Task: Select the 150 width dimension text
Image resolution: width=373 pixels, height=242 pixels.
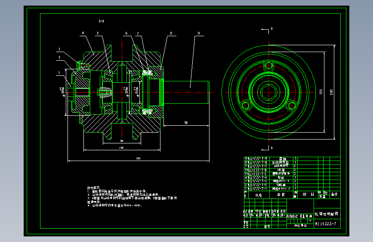Action: pos(121,148)
